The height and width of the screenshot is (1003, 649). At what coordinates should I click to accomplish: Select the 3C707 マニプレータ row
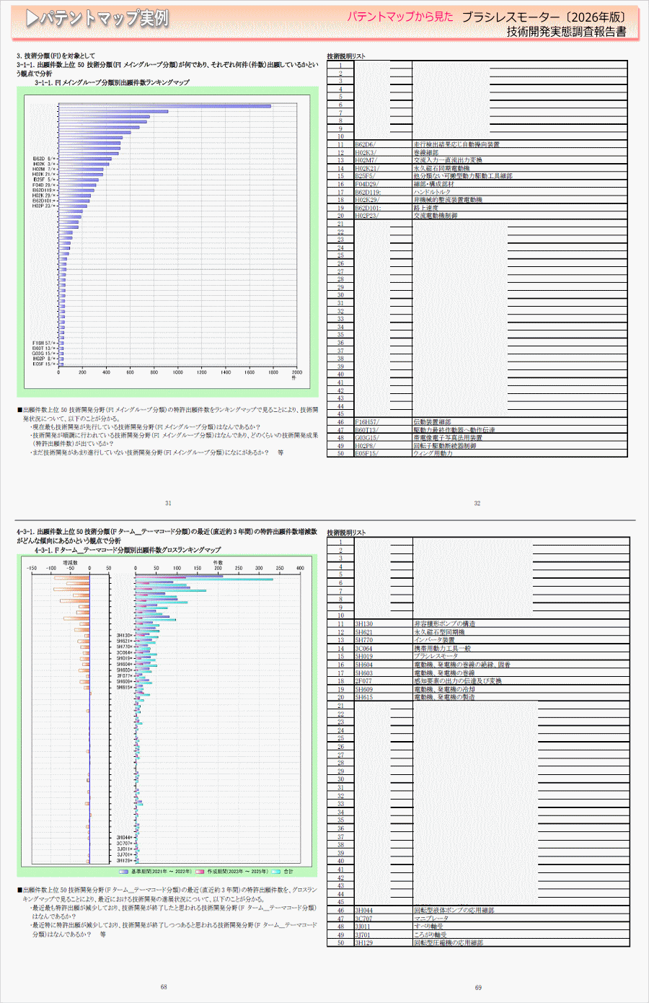pyautogui.click(x=431, y=919)
